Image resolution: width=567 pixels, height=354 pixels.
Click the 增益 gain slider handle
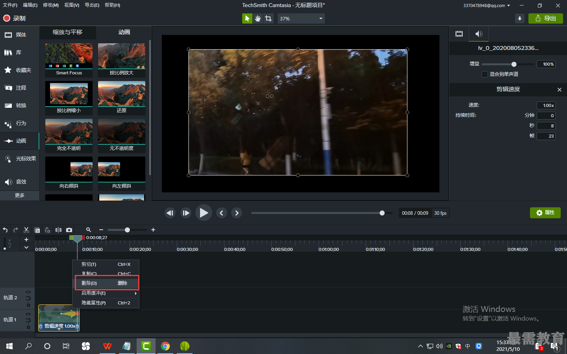(x=514, y=64)
